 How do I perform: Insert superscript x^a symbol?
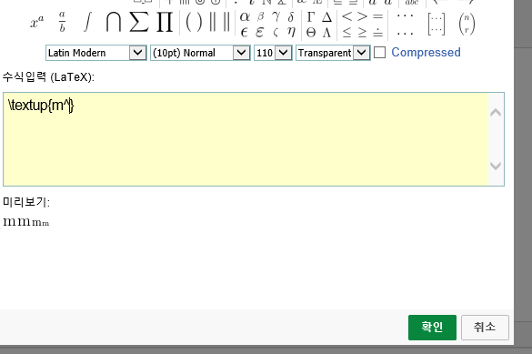click(x=37, y=23)
